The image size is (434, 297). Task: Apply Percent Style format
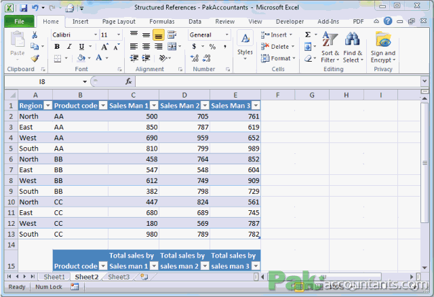212,47
